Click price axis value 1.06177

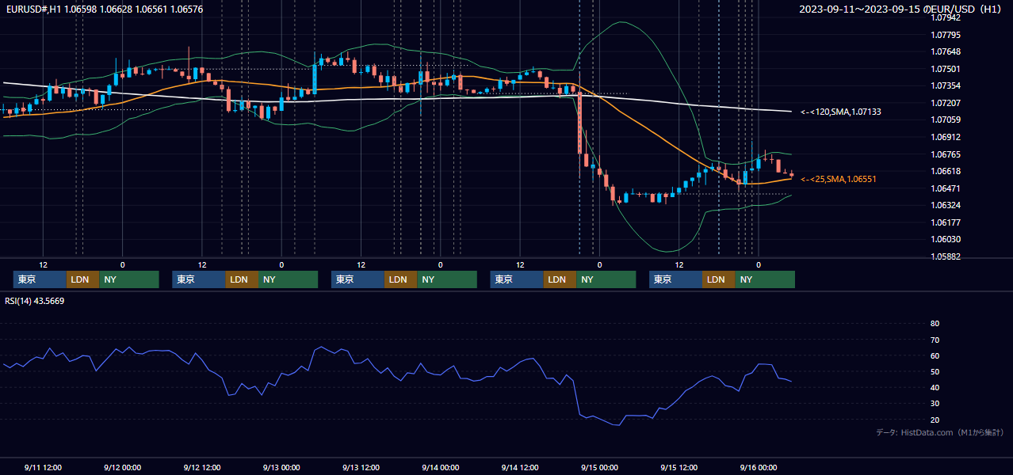tap(945, 222)
